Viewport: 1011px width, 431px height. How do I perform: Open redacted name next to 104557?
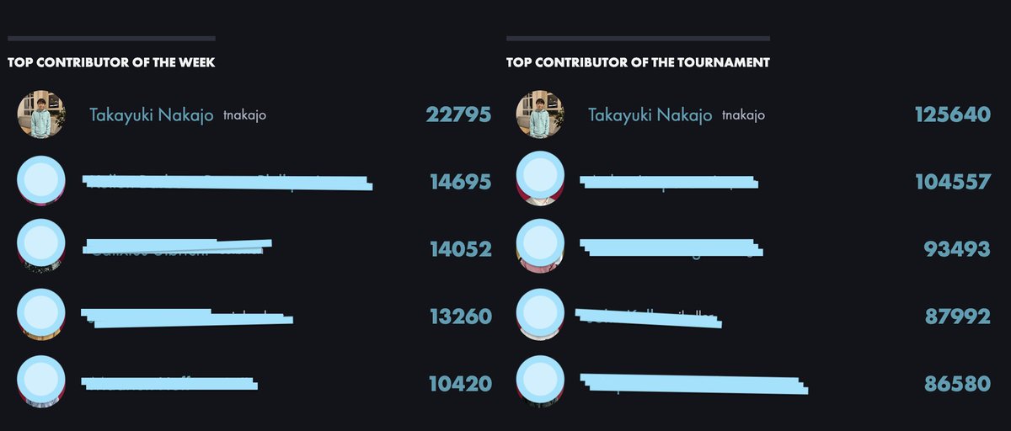pos(670,181)
